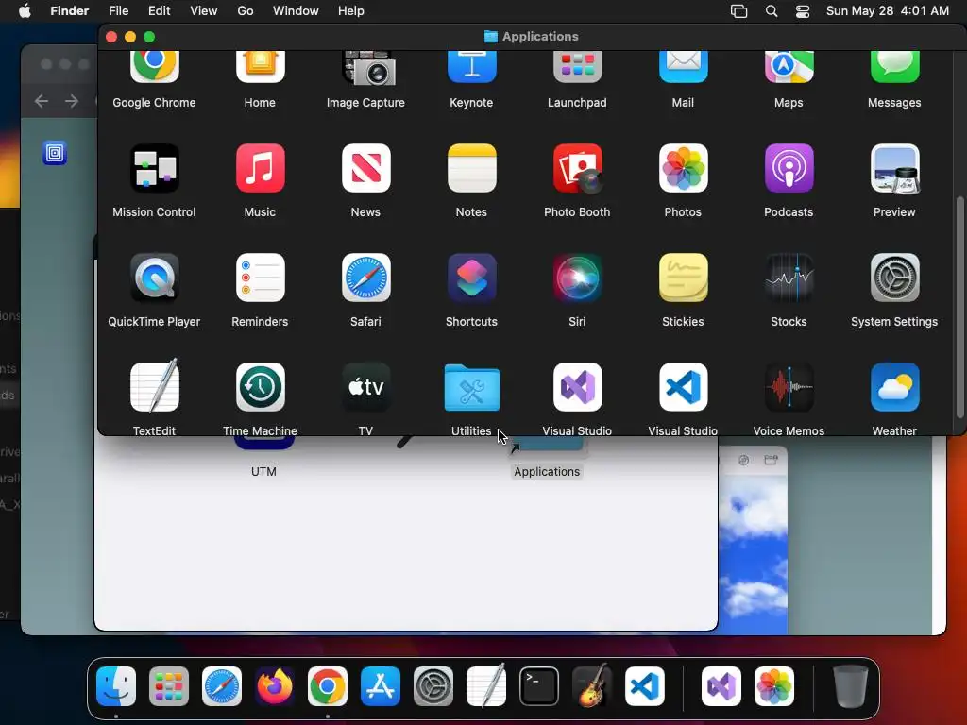Open the Trash in the Dock
The width and height of the screenshot is (967, 725).
click(x=851, y=686)
